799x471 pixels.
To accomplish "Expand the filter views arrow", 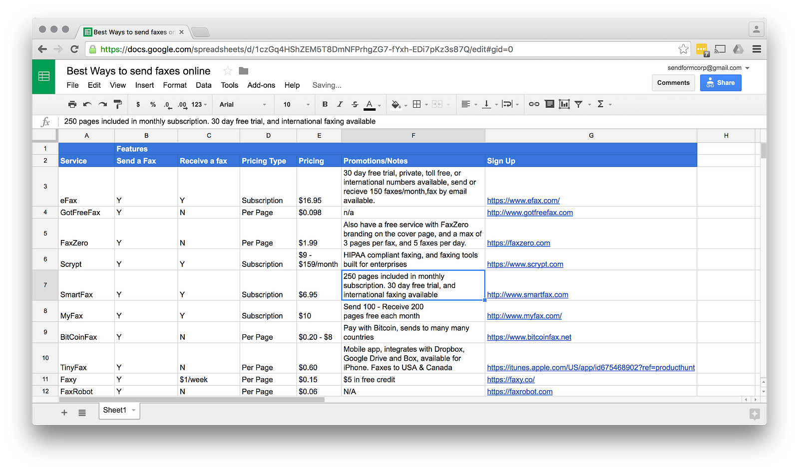I will pos(589,105).
